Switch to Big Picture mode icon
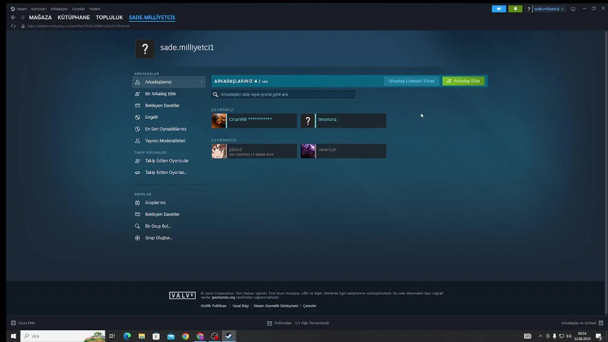Viewport: 608px width, 342px height. coord(573,9)
